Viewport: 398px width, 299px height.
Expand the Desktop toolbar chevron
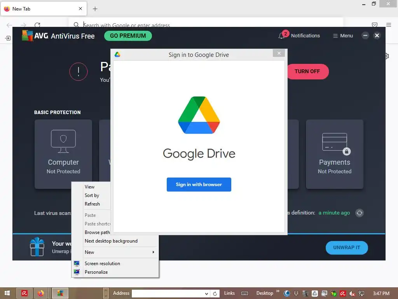pos(278,291)
